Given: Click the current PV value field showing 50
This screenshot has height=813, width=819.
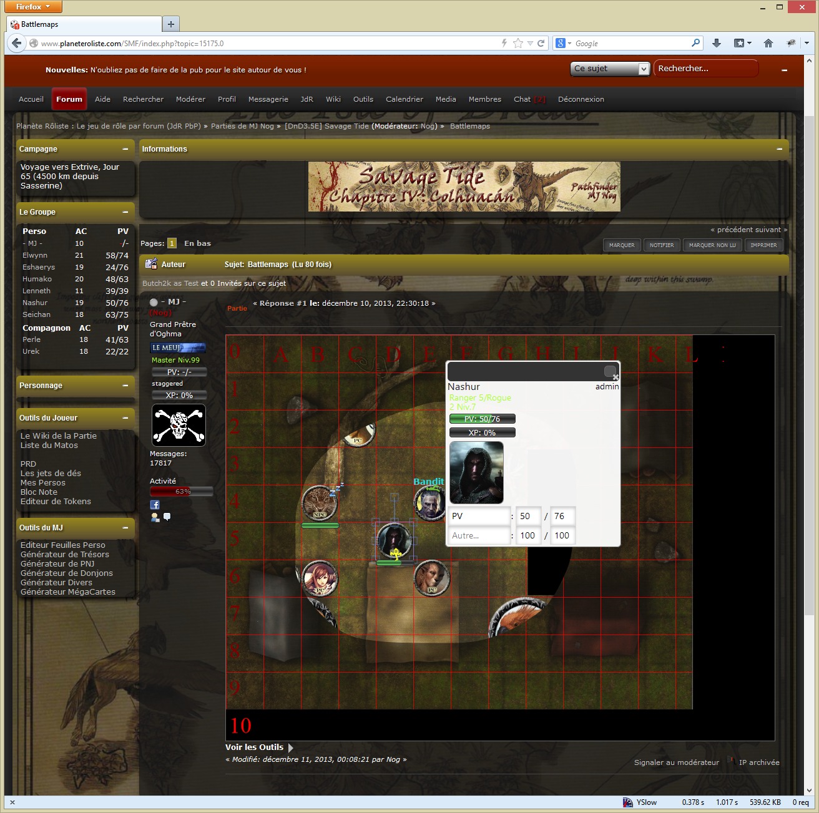Looking at the screenshot, I should pyautogui.click(x=528, y=516).
